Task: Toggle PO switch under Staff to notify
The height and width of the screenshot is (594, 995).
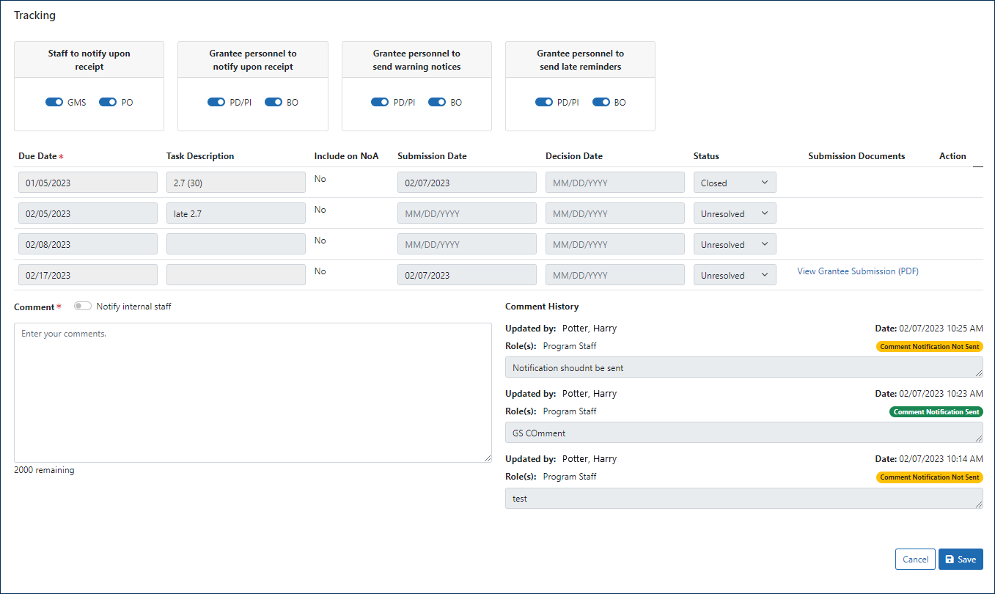Action: pos(108,103)
